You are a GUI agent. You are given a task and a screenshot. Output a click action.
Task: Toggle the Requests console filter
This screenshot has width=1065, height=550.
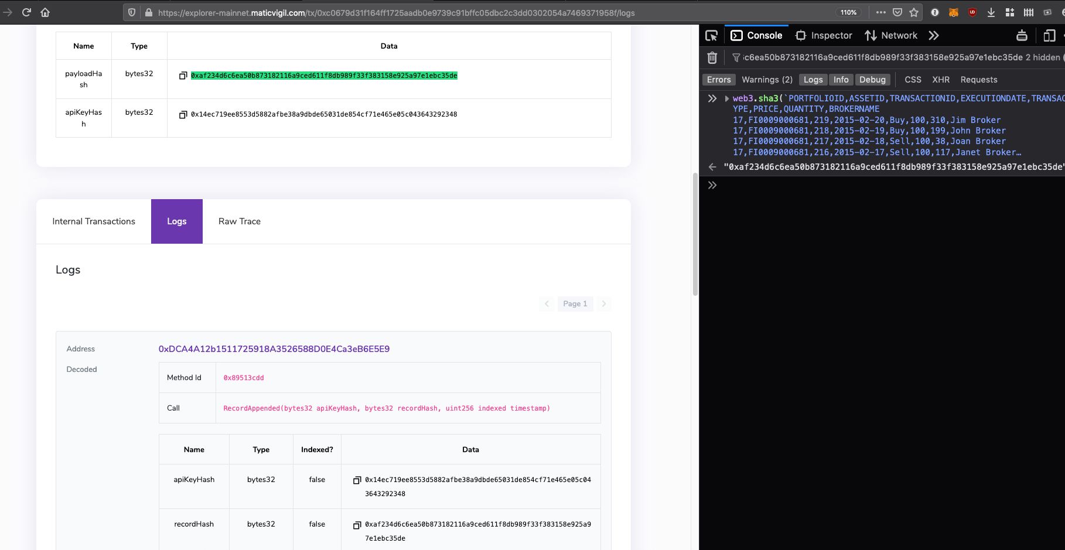979,80
